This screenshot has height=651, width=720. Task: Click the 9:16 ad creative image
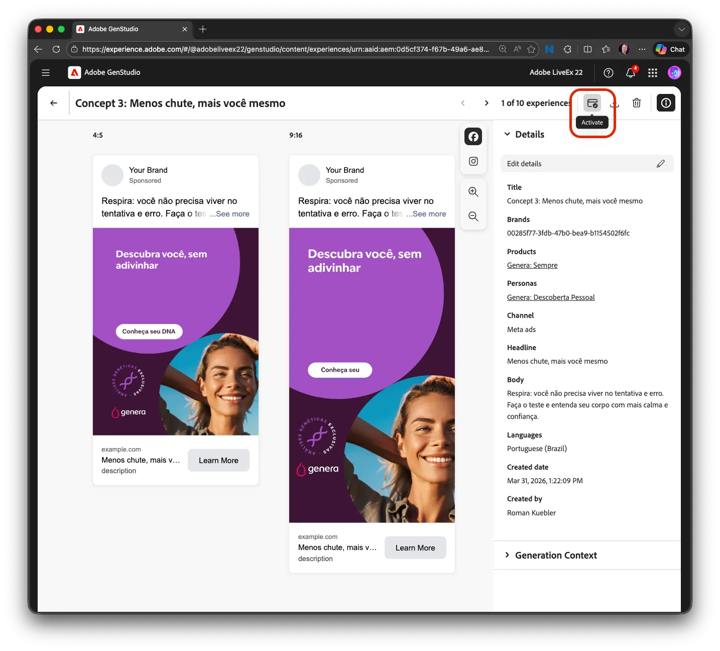[x=372, y=375]
